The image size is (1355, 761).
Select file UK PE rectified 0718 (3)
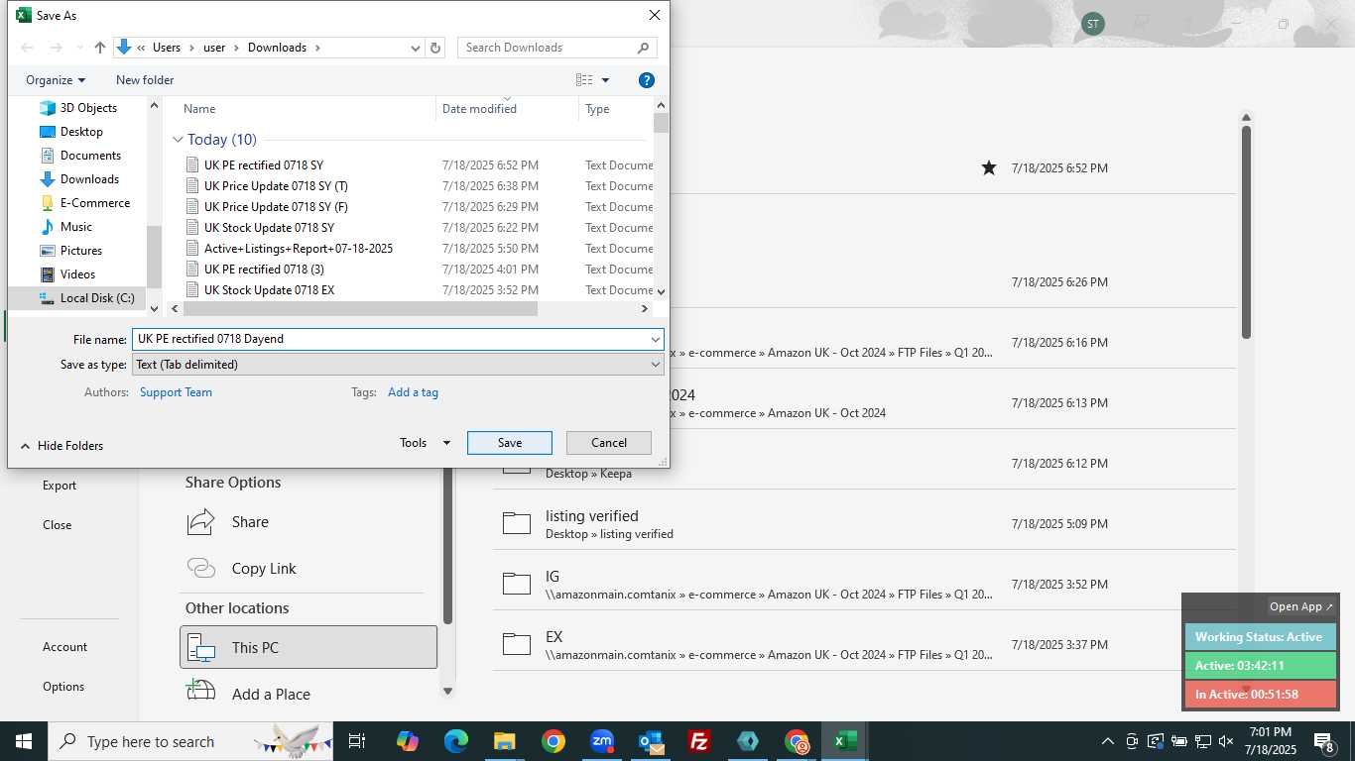tap(264, 270)
